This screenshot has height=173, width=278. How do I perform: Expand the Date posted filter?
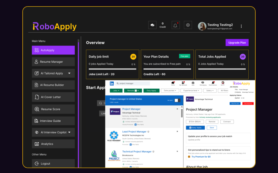[170, 90]
